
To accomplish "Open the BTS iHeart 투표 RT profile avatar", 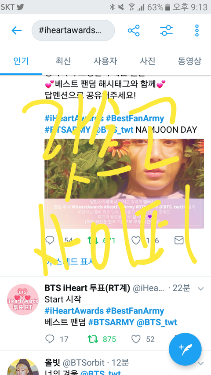I will click(x=23, y=299).
